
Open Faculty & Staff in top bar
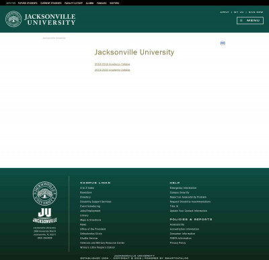click(73, 3)
